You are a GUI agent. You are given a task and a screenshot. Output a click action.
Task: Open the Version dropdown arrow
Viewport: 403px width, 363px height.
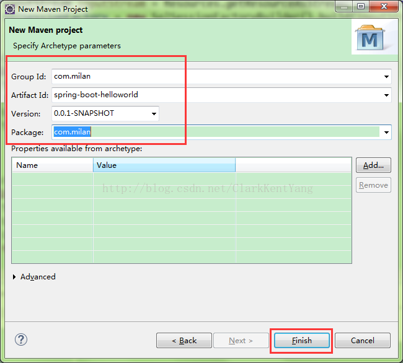click(154, 114)
